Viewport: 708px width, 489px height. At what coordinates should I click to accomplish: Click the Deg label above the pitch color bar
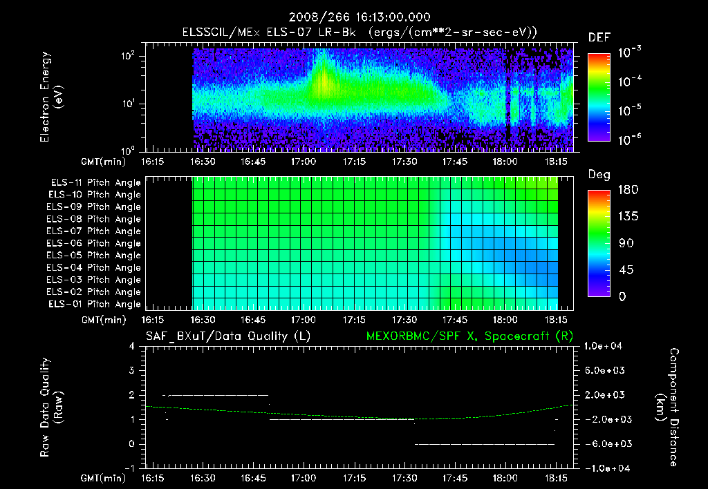point(599,175)
